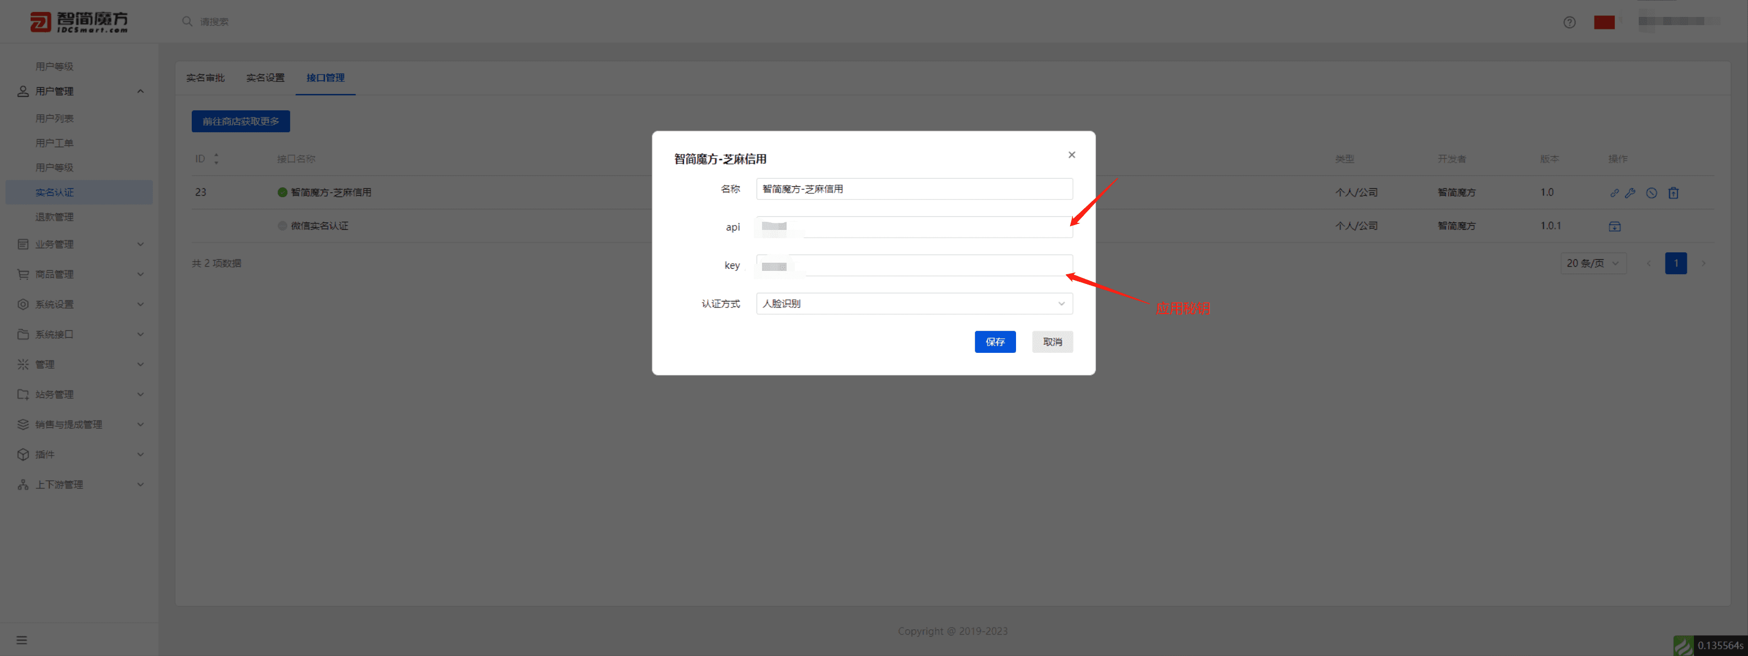This screenshot has height=656, width=1748.
Task: Focus the 名称 input field
Action: 914,188
